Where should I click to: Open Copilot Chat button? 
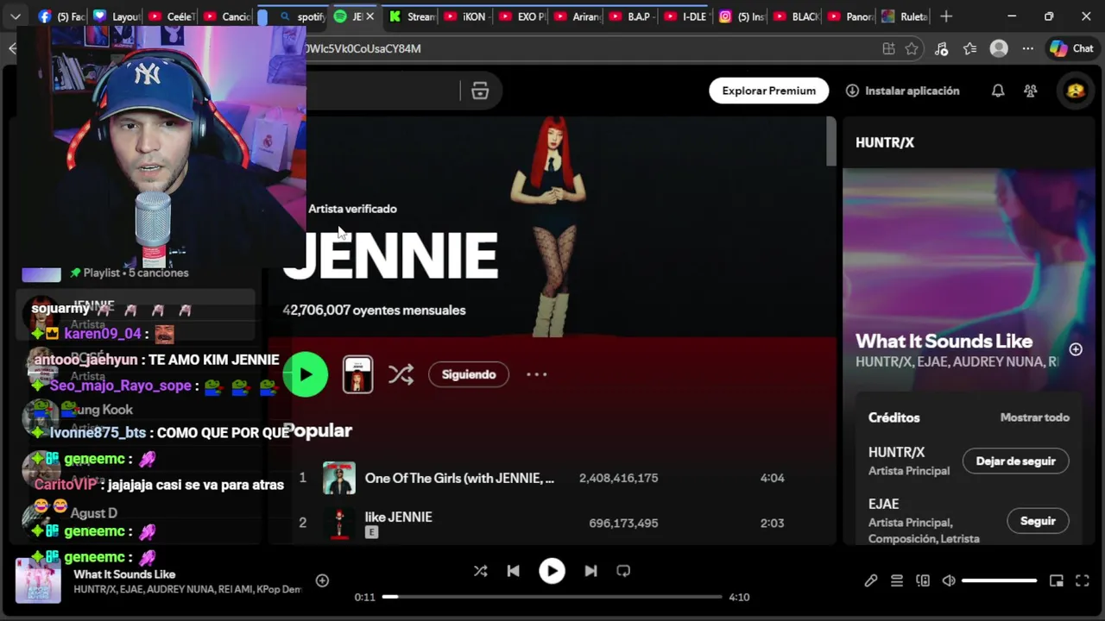[x=1072, y=49]
